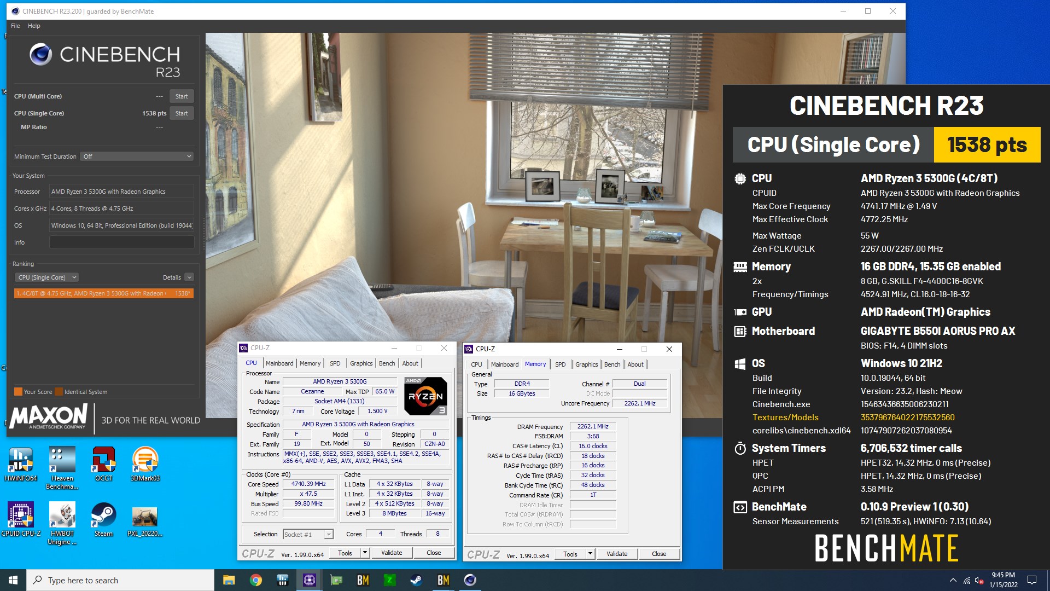Switch to CPU-Z in the taskbar
The height and width of the screenshot is (591, 1050).
(x=310, y=580)
